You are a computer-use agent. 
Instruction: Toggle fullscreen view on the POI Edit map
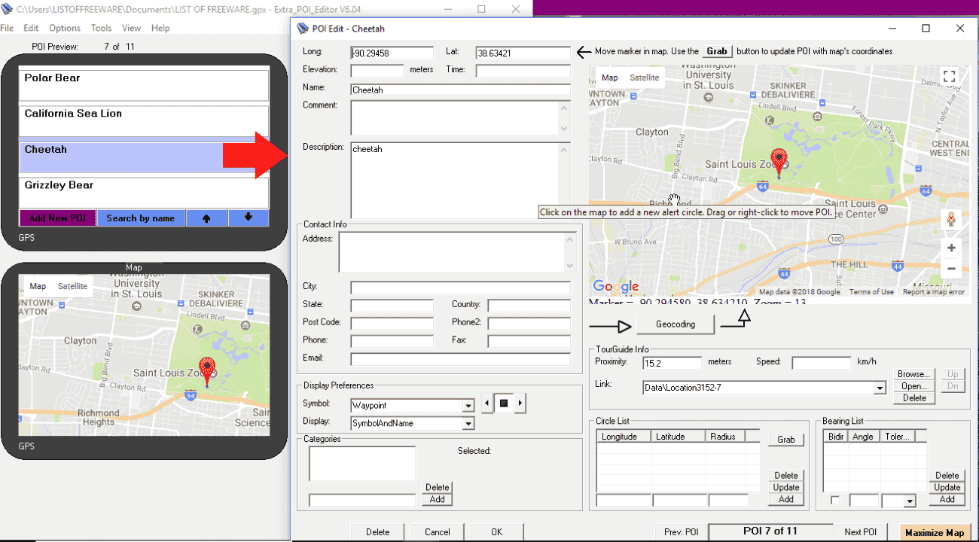(950, 77)
